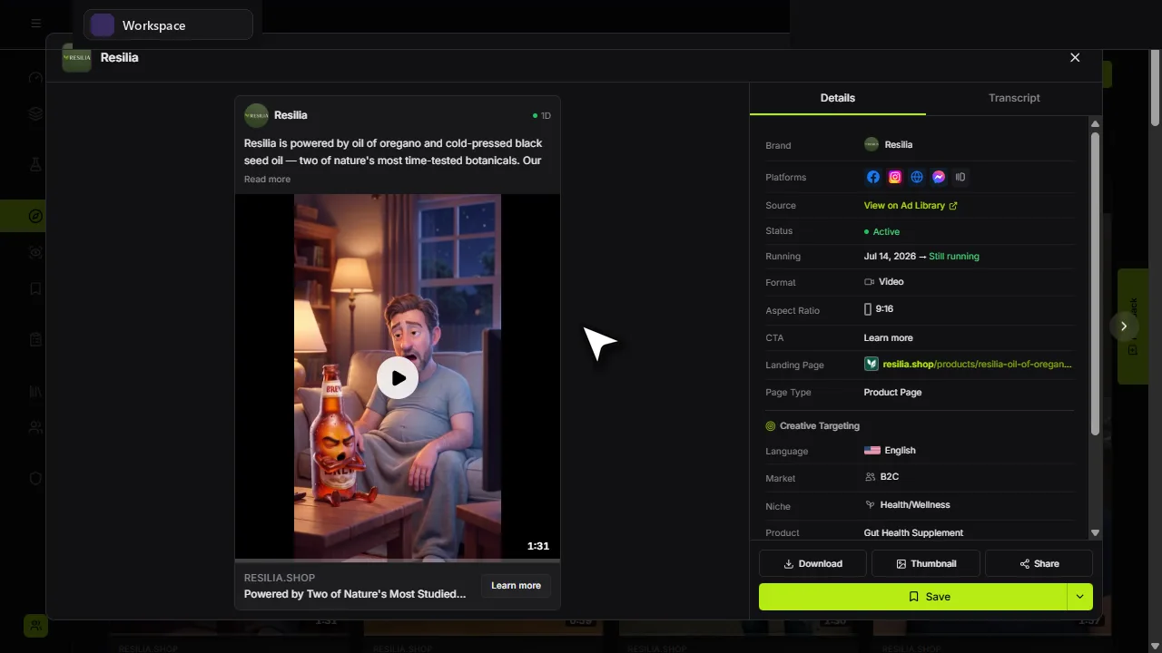
Task: Click the Facebook platform icon
Action: click(x=873, y=177)
